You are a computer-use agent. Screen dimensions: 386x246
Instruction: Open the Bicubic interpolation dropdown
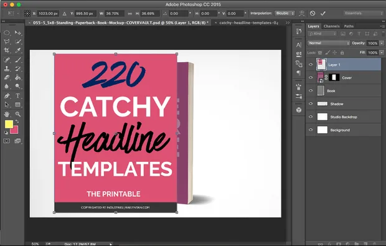tap(285, 13)
